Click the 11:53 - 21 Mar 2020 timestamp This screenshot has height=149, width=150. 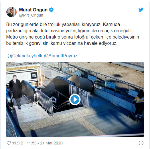[45, 143]
